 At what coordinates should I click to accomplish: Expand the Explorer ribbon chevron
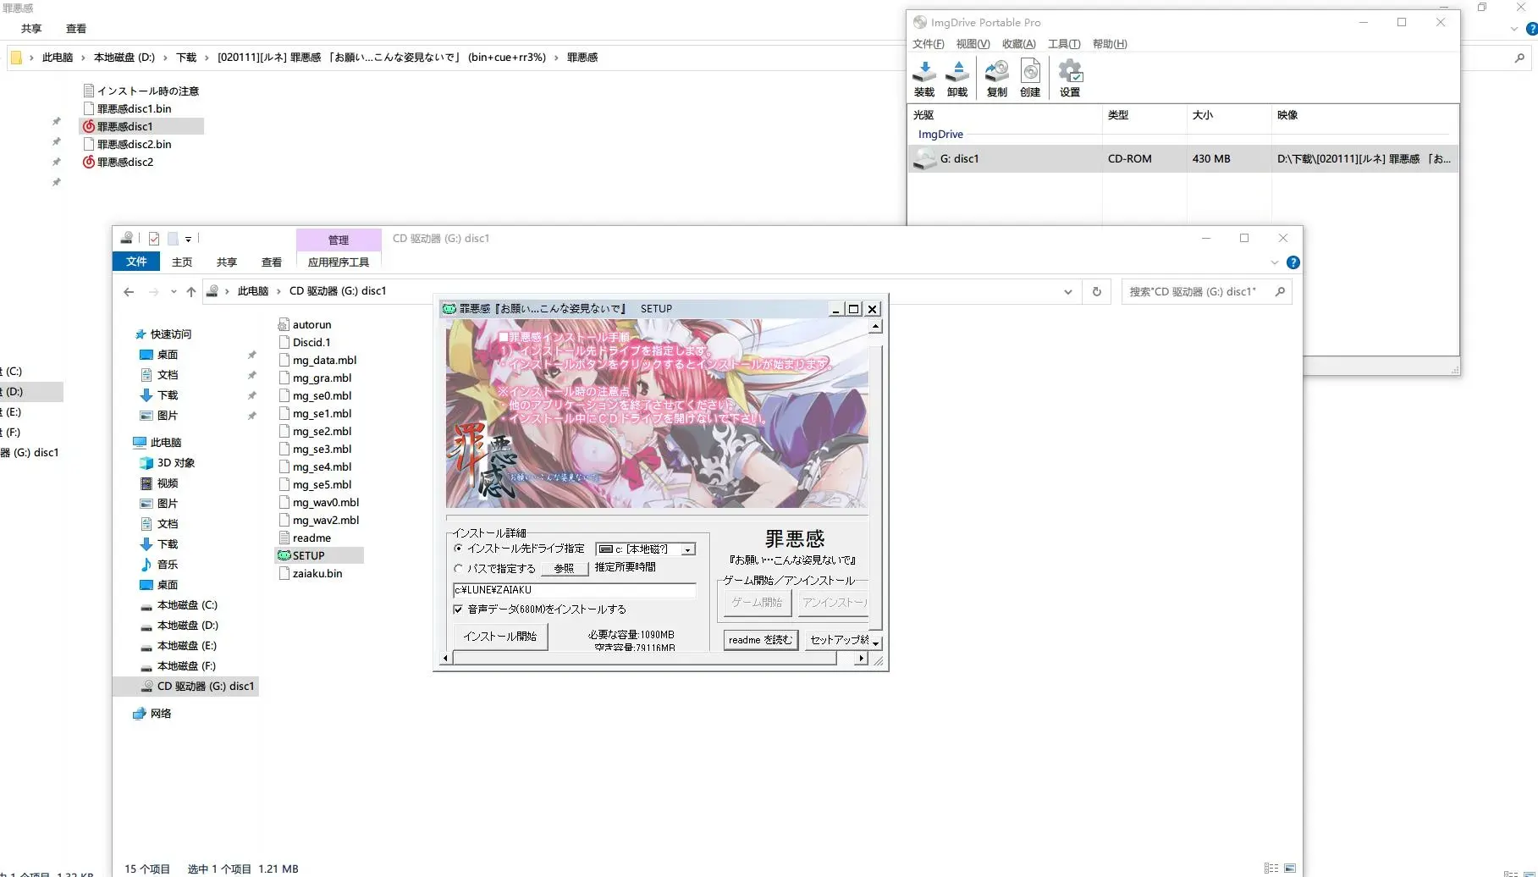pyautogui.click(x=1274, y=262)
